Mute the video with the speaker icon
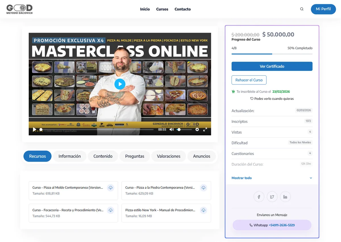This screenshot has width=341, height=242. coord(172,129)
